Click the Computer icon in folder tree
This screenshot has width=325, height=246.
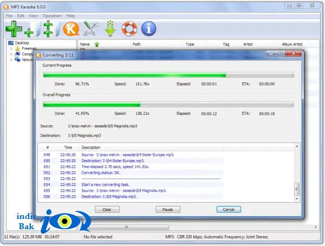[18, 54]
